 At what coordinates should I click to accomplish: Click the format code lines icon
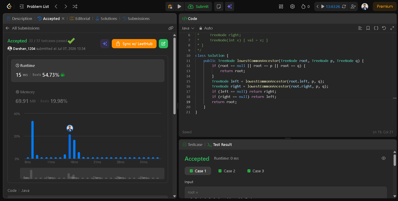(x=360, y=28)
